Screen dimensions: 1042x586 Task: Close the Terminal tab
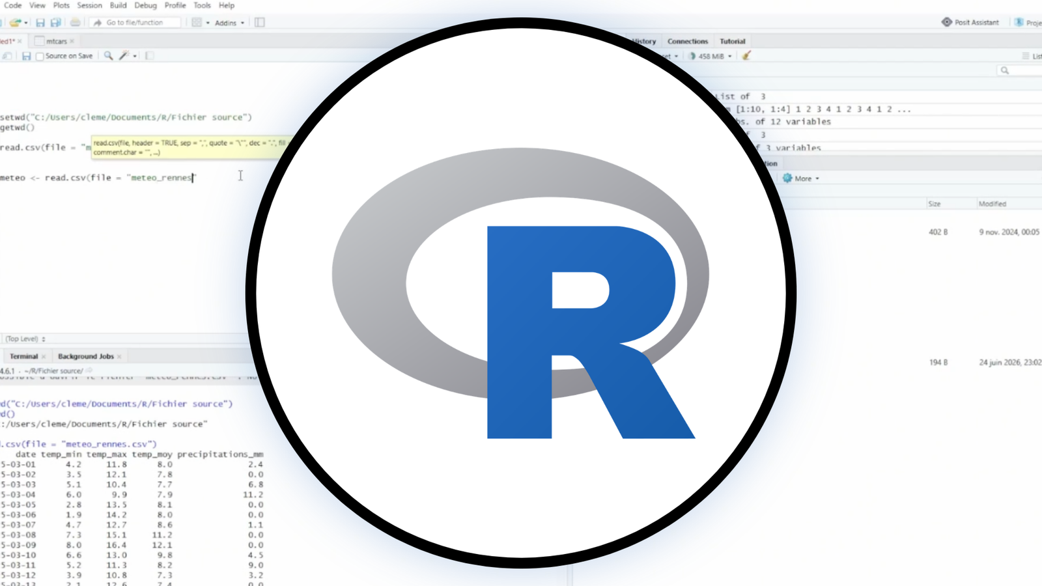(44, 356)
